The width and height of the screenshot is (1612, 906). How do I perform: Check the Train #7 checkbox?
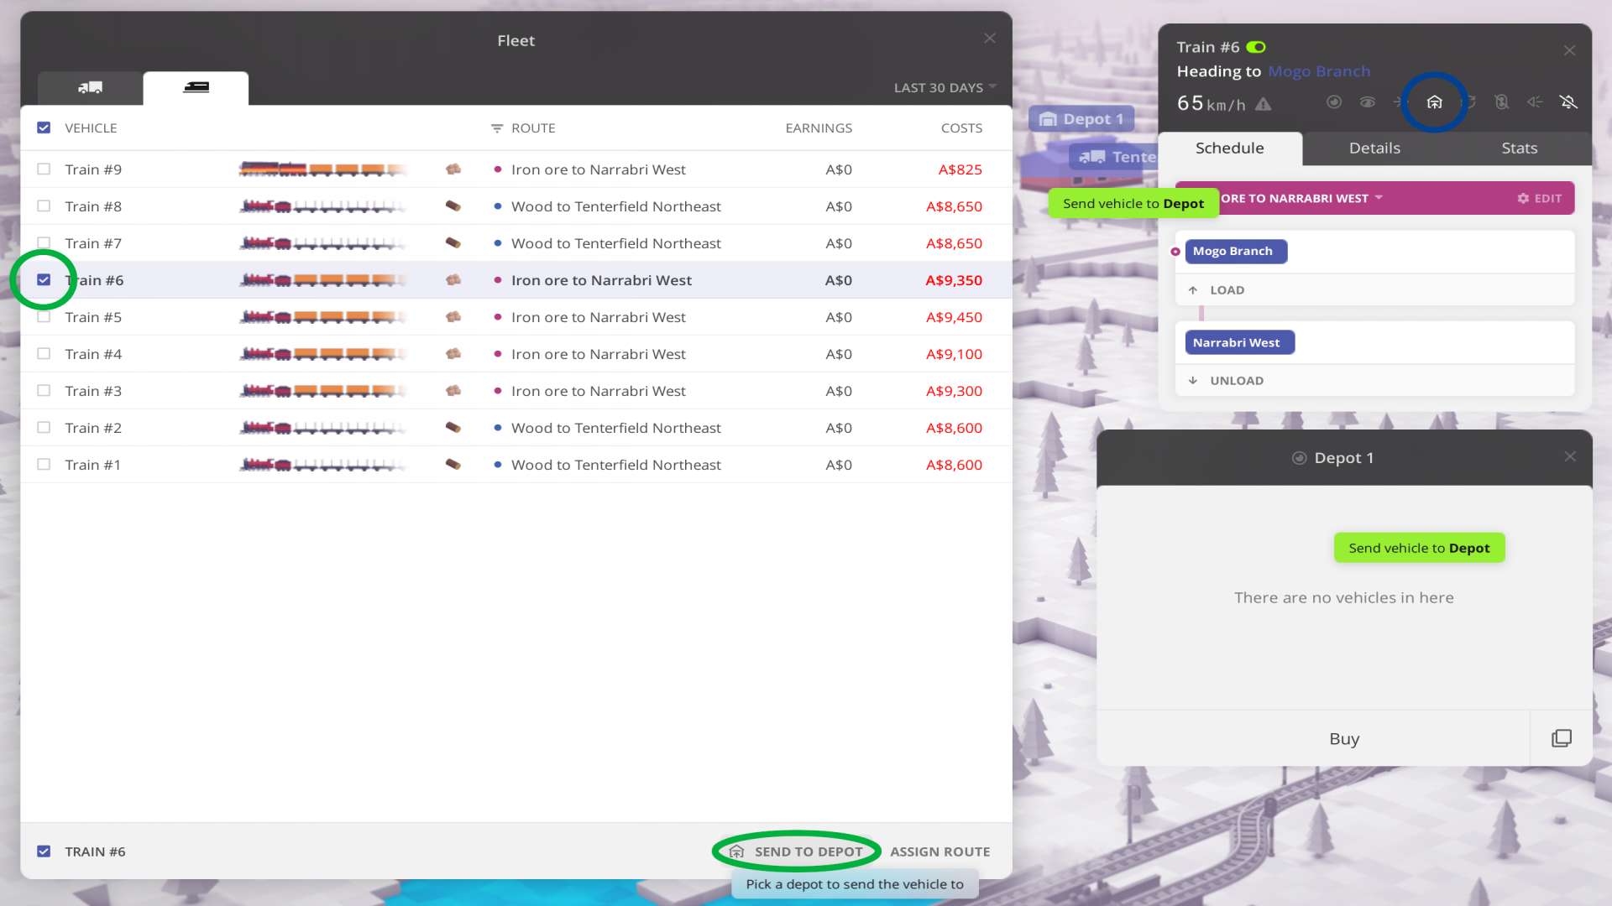coord(44,243)
